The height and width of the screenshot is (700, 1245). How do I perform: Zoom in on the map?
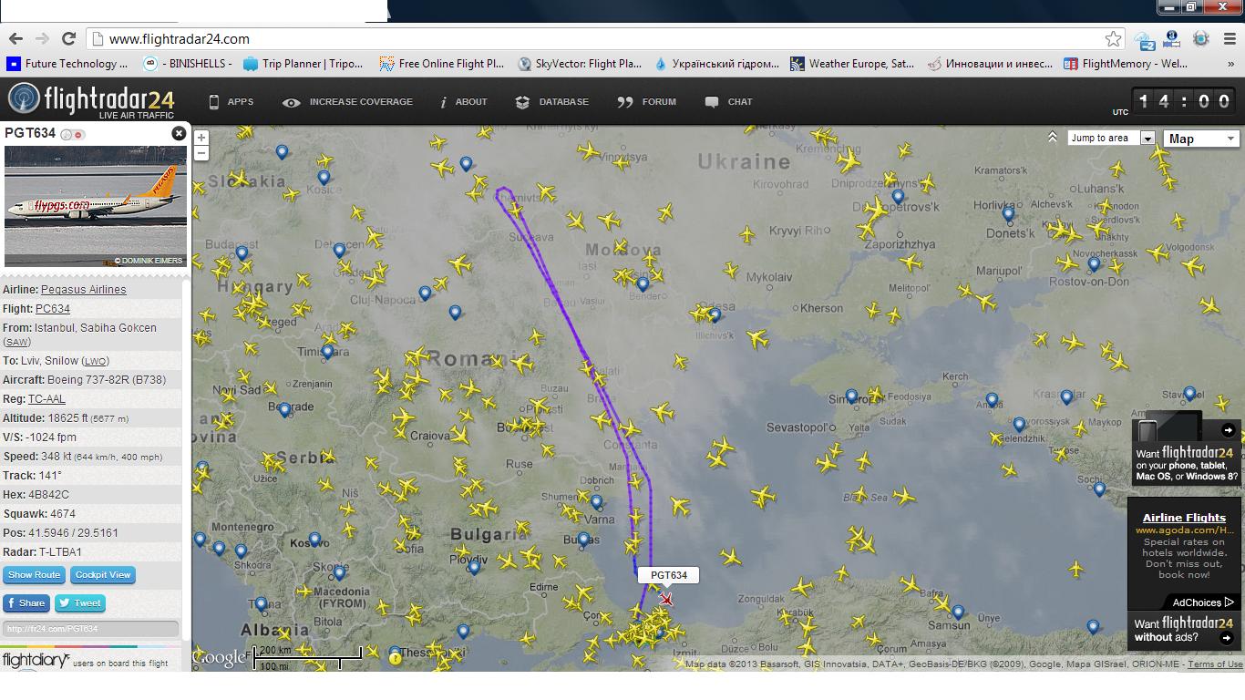[201, 138]
